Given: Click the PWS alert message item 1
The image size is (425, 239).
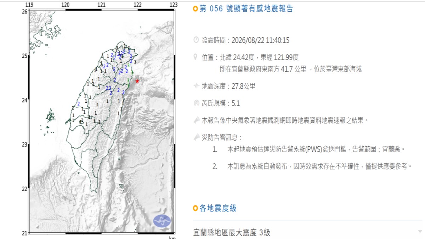Looking at the screenshot, I should pyautogui.click(x=308, y=149).
